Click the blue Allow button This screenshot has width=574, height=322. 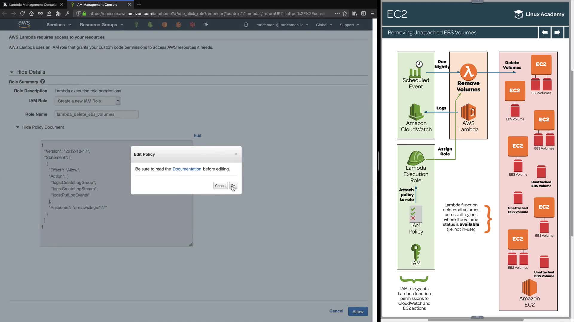[358, 311]
